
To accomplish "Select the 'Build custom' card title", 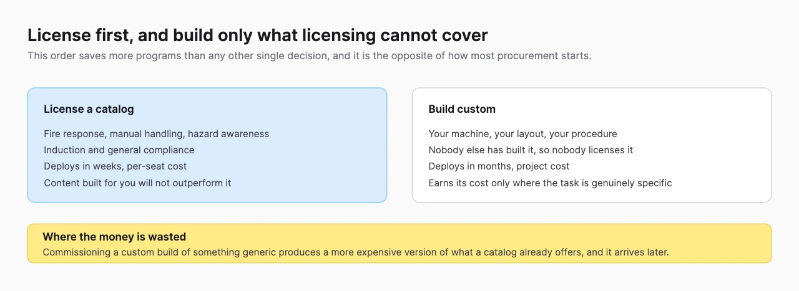I will (462, 109).
